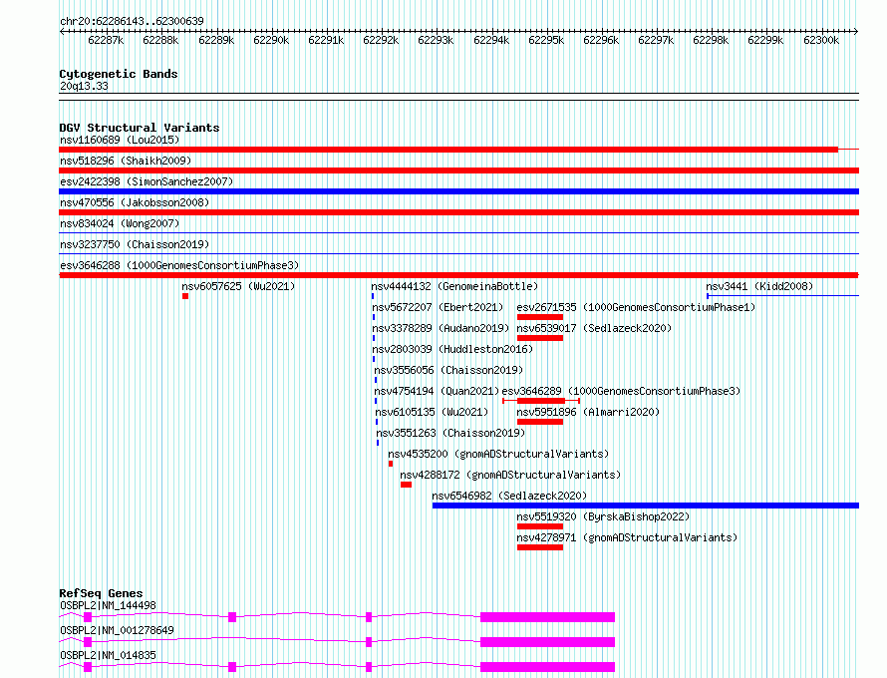Click the nsv3441 (Kidd2008) label
This screenshot has width=887, height=678.
759,286
